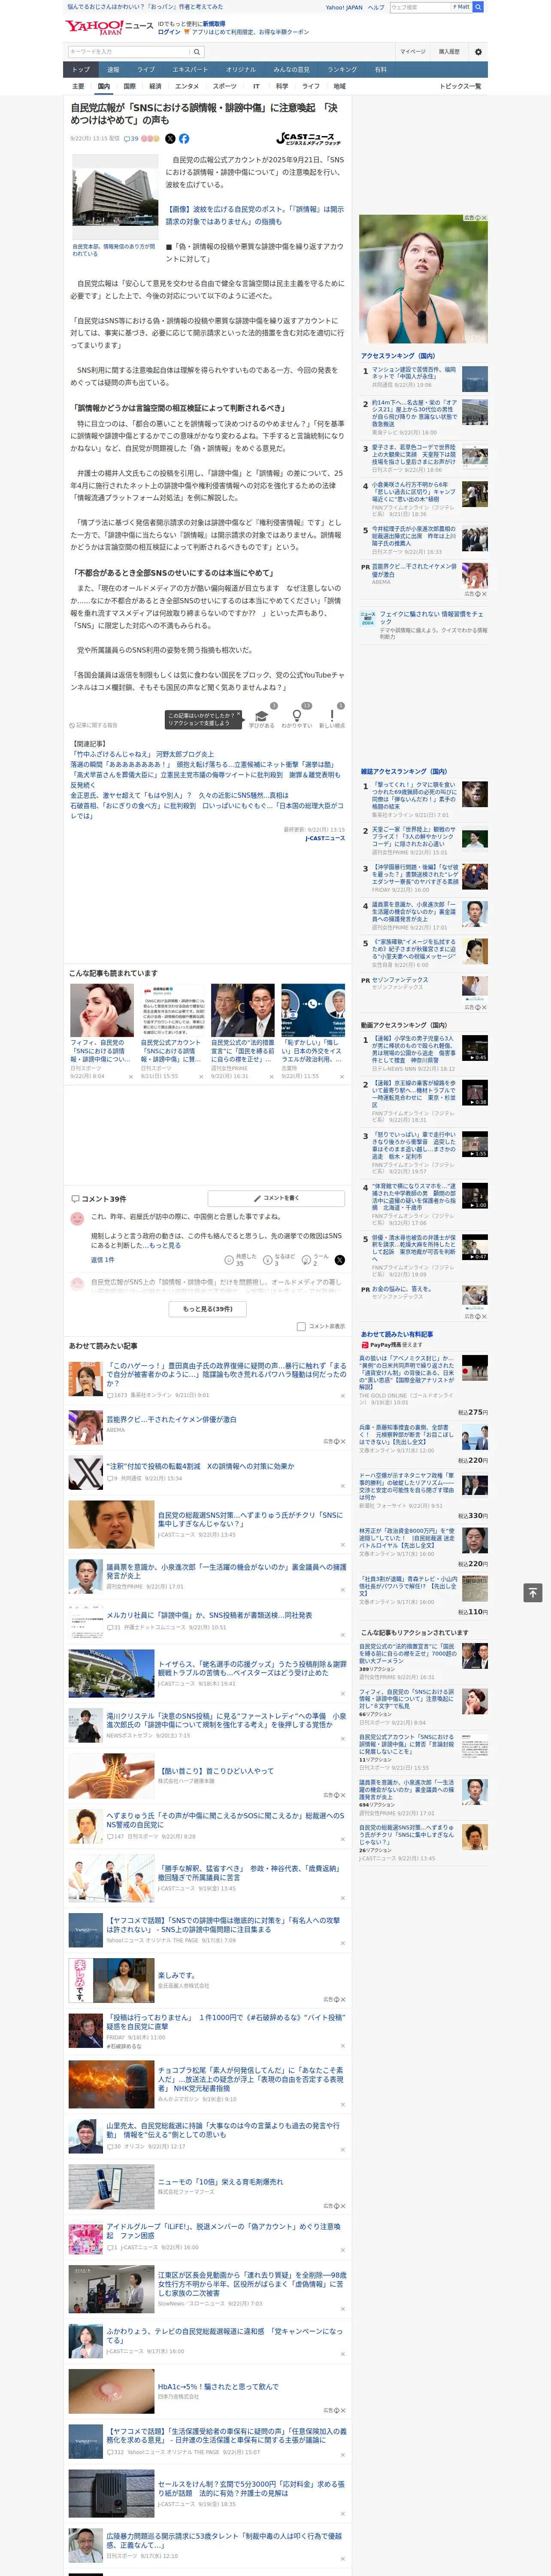Click the 新しい視点 exclamation reaction
551x2576 pixels.
click(x=332, y=717)
